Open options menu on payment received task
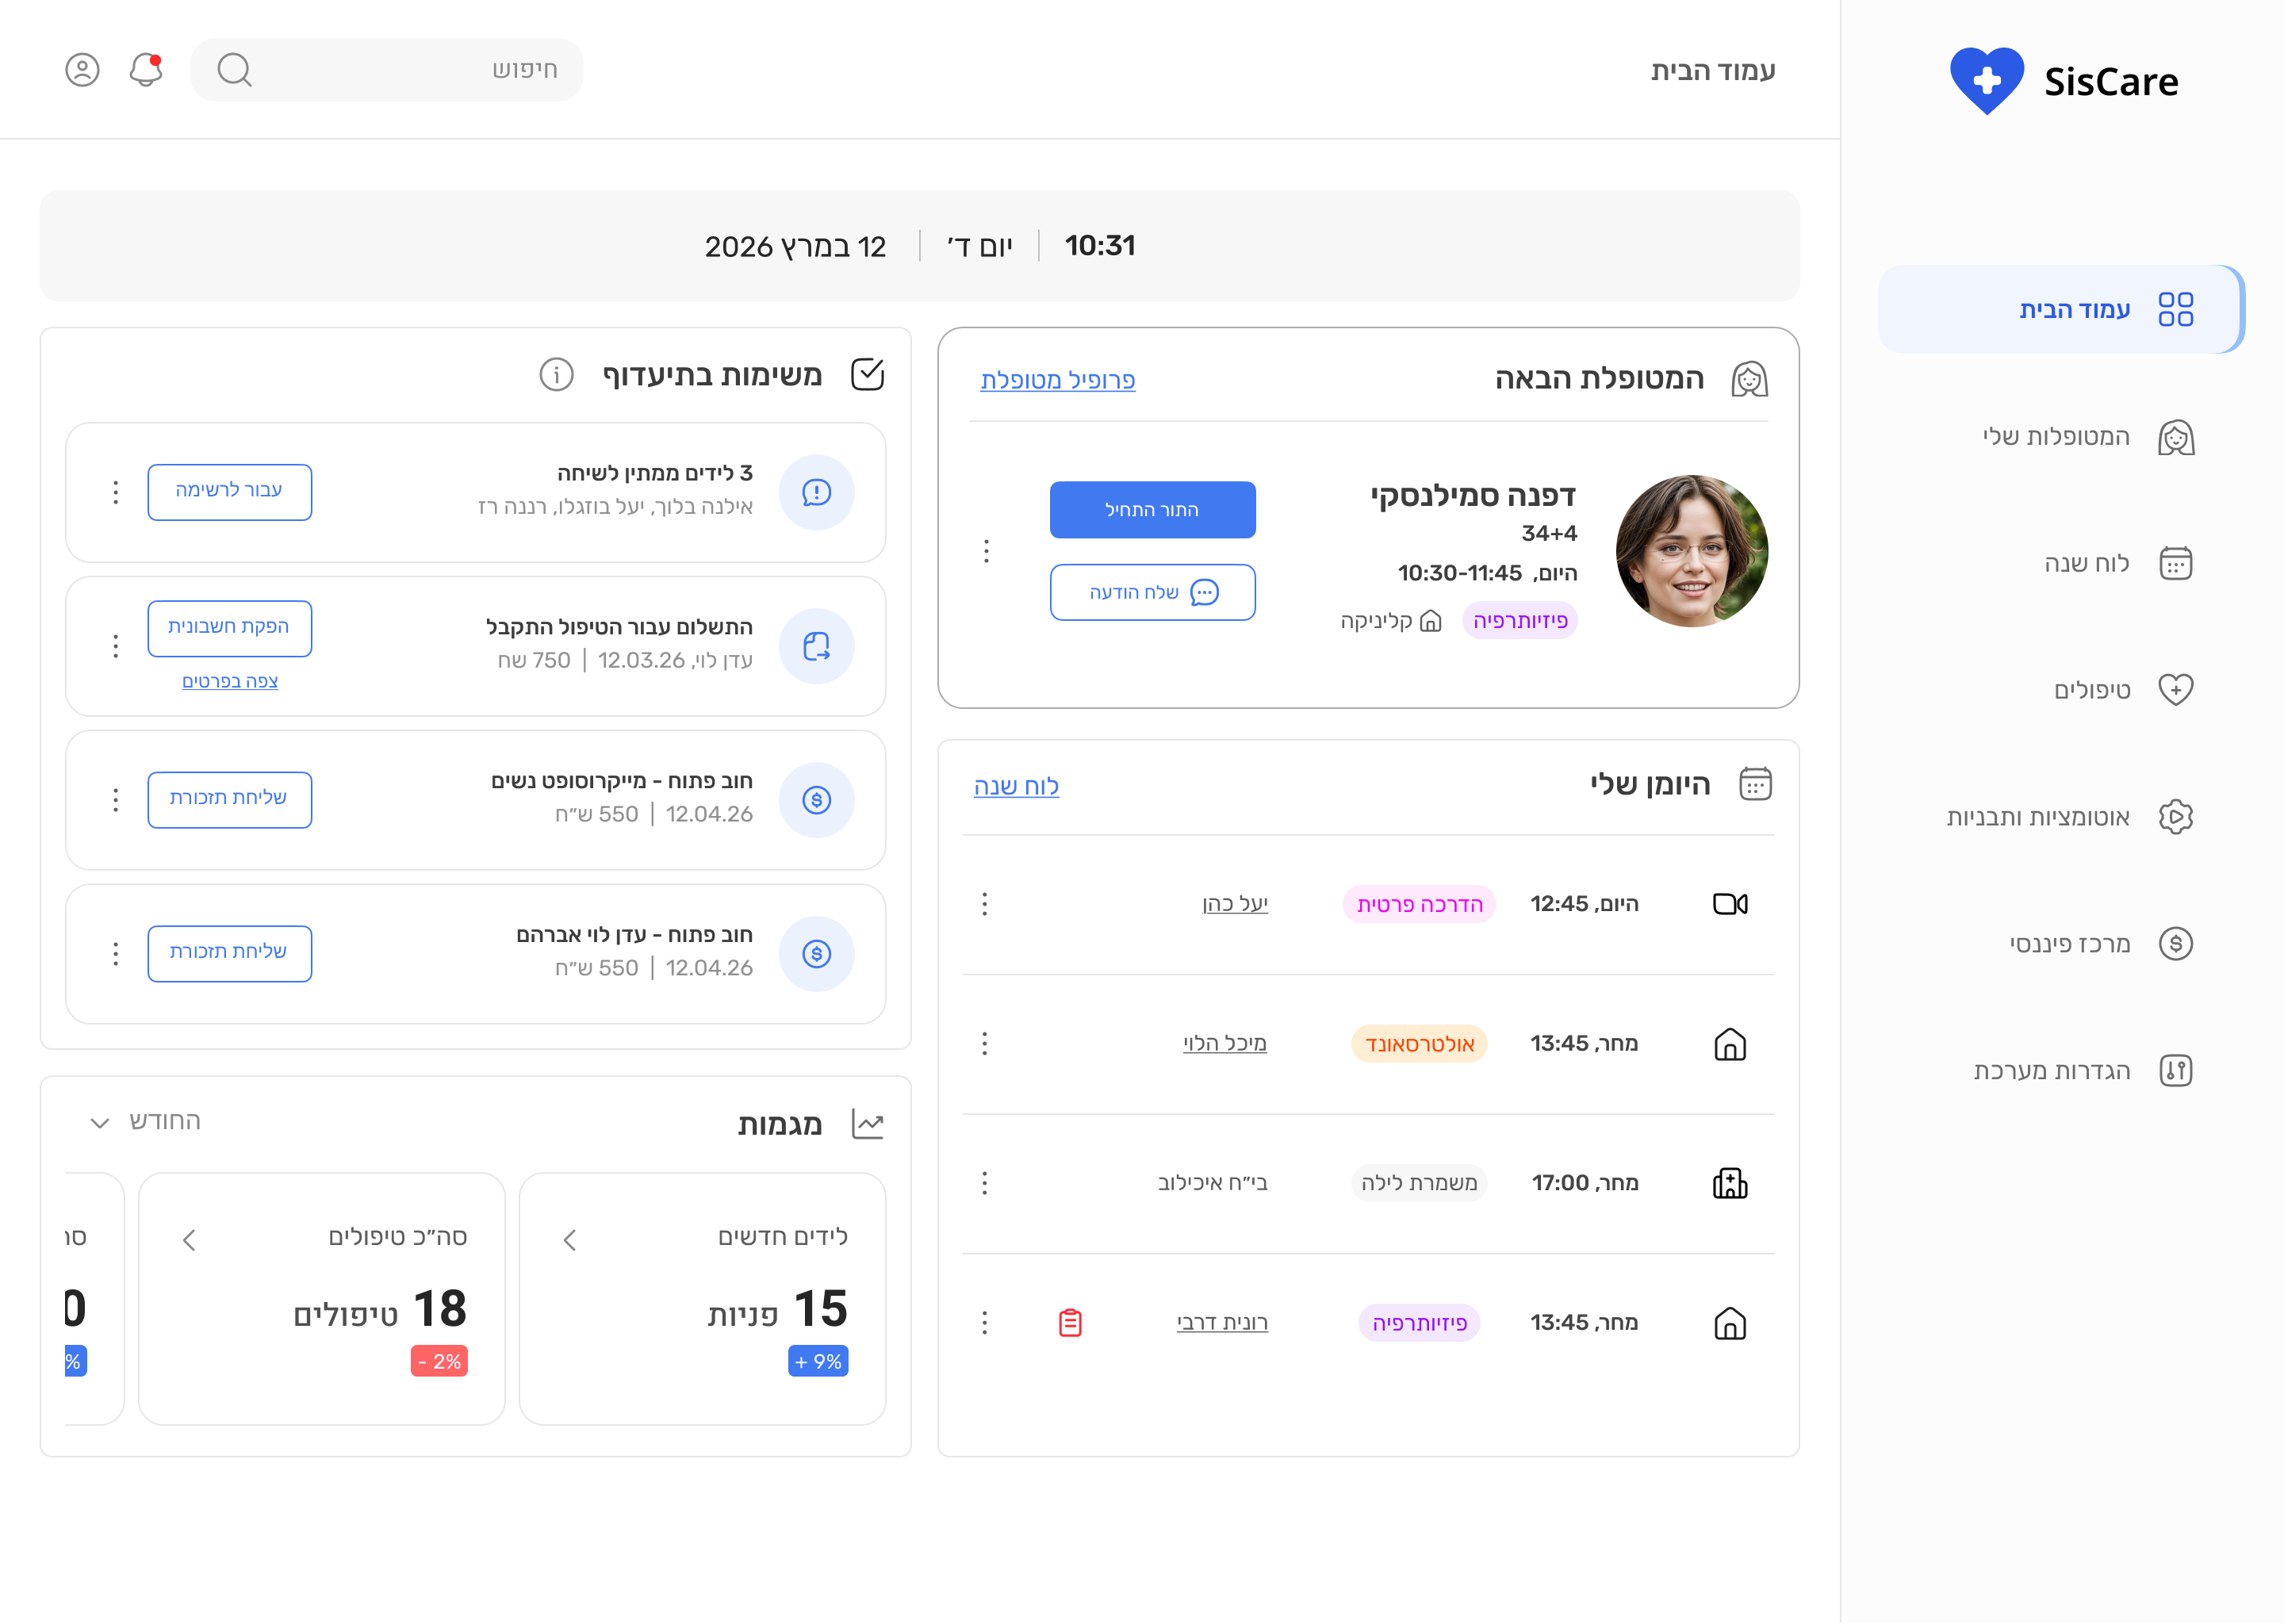This screenshot has width=2284, height=1624. tap(116, 646)
